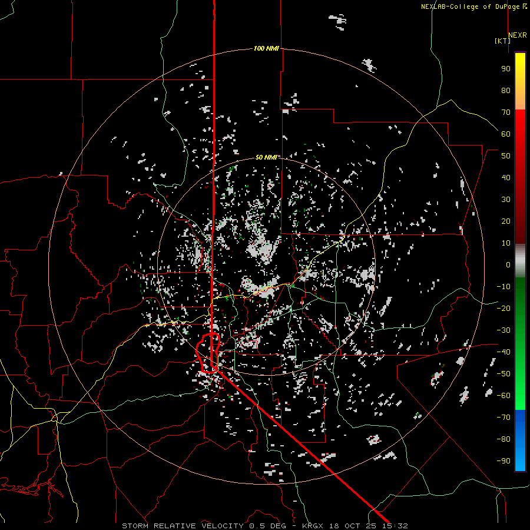530x530 pixels.
Task: Pick the -40 label on the velocity scale
Action: (503, 352)
